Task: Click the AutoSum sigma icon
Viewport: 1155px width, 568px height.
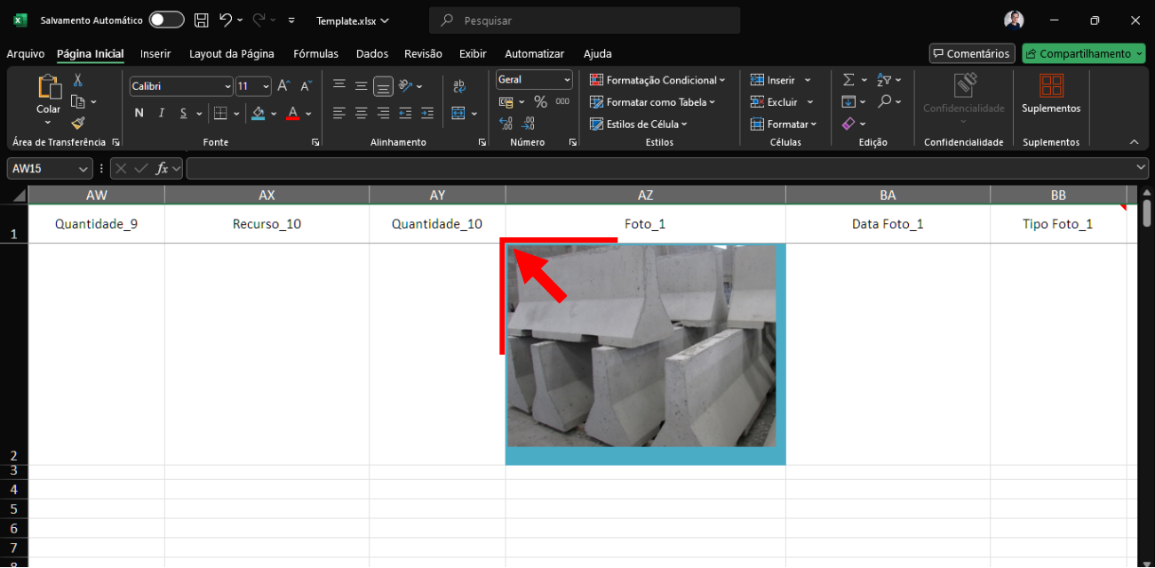Action: pyautogui.click(x=848, y=80)
